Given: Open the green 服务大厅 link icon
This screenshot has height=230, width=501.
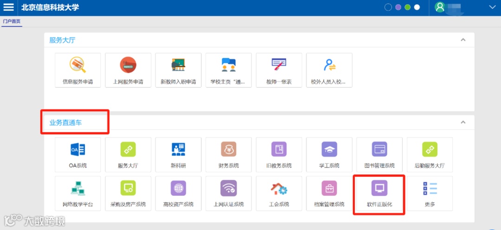Looking at the screenshot, I should point(128,149).
